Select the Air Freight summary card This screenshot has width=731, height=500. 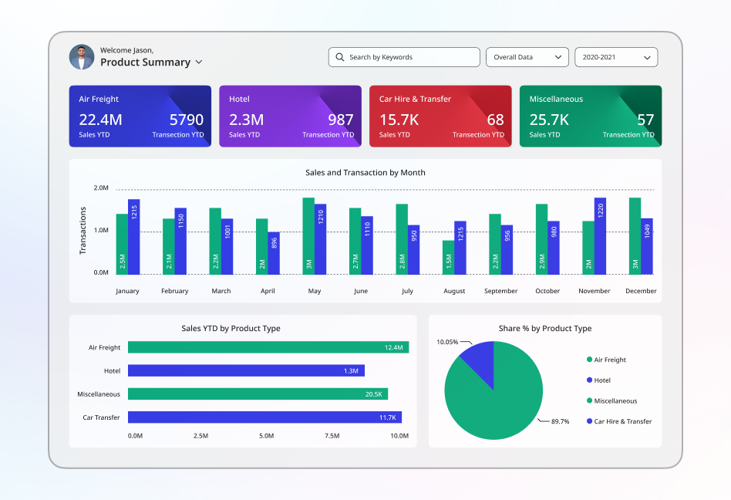click(x=140, y=117)
